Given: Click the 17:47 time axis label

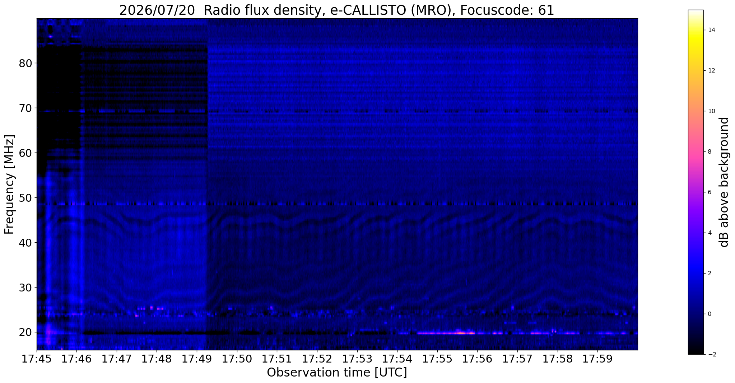Looking at the screenshot, I should tap(117, 359).
